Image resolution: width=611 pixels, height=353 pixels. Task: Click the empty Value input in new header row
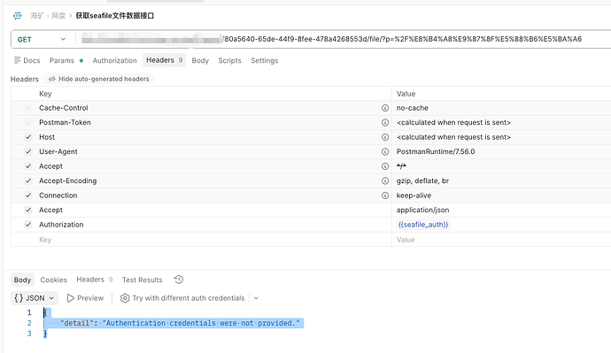coord(501,240)
